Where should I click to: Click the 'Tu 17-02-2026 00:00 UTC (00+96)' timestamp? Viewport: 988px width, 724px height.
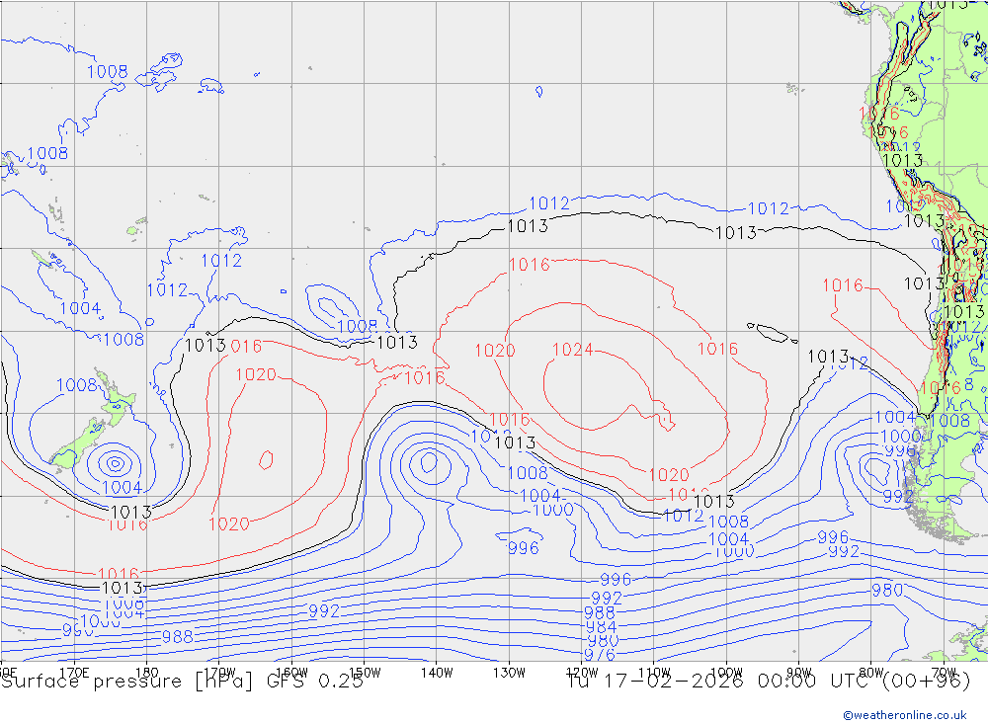768,682
